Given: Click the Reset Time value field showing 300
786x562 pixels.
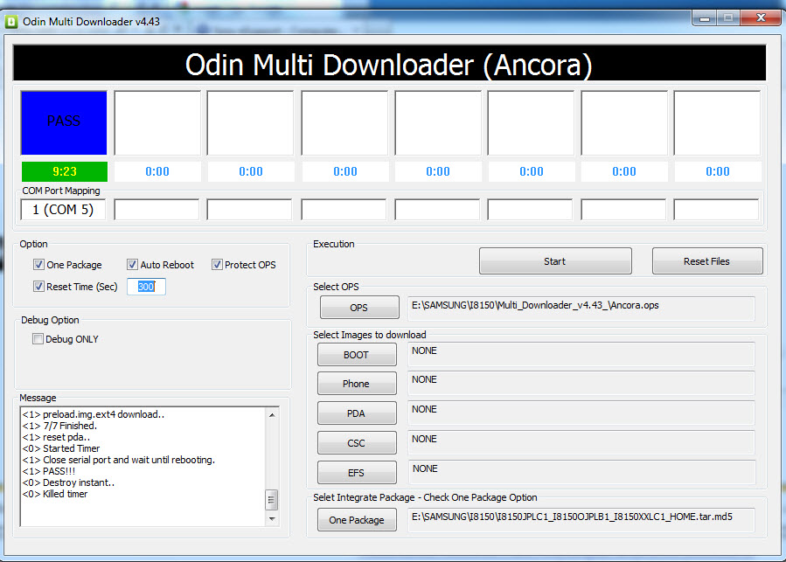Looking at the screenshot, I should click(x=146, y=287).
